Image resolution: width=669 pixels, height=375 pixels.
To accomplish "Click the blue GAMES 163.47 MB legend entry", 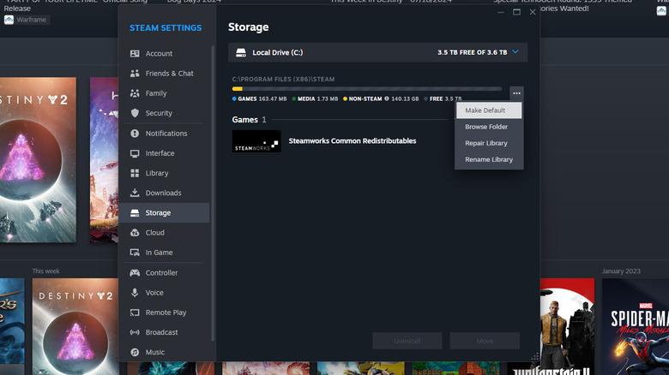I will [259, 98].
